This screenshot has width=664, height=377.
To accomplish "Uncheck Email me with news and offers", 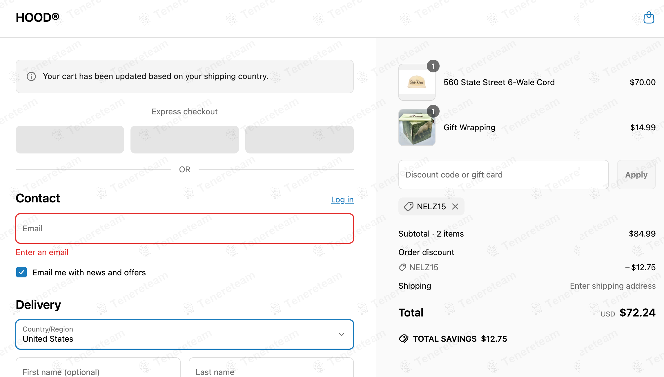I will tap(21, 272).
